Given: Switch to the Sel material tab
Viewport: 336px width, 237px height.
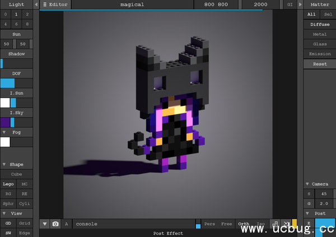Looking at the screenshot, I should pos(328,14).
